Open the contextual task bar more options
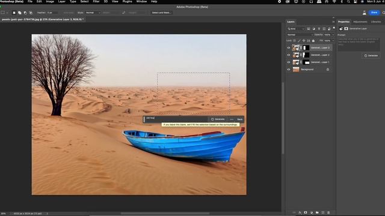Viewport: 385px width, 216px height. [x=232, y=119]
